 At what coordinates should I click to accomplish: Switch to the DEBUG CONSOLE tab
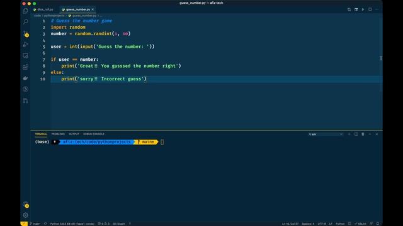coord(94,134)
